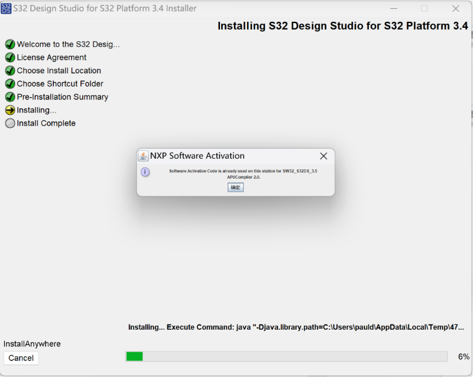Click yellow arrow icon beside Installing...

[x=10, y=110]
